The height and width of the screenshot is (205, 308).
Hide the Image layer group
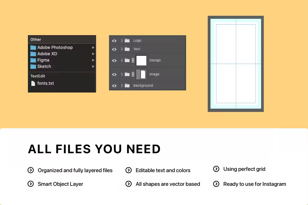[114, 74]
